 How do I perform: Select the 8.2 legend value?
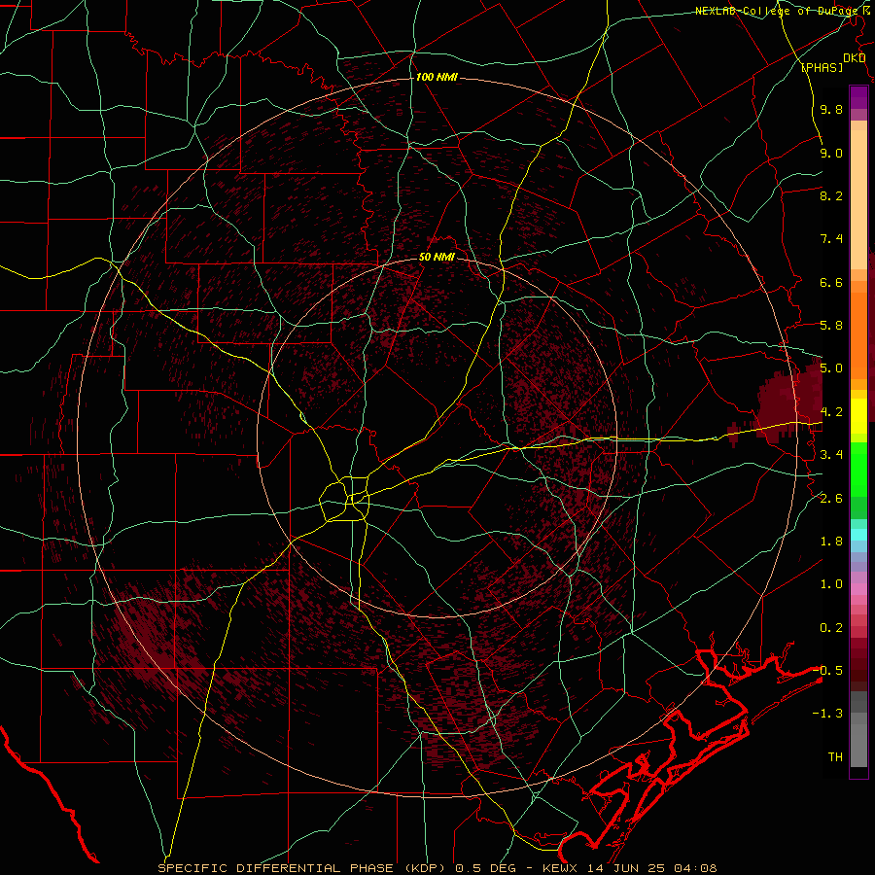831,195
